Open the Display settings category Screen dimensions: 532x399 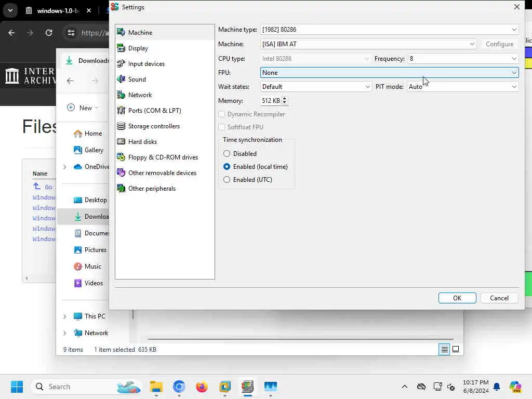[x=165, y=48]
